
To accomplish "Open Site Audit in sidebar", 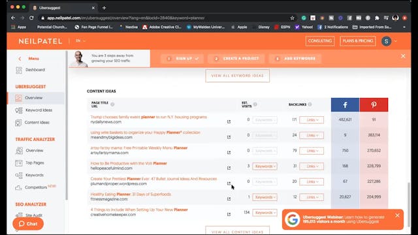I will point(34,215).
